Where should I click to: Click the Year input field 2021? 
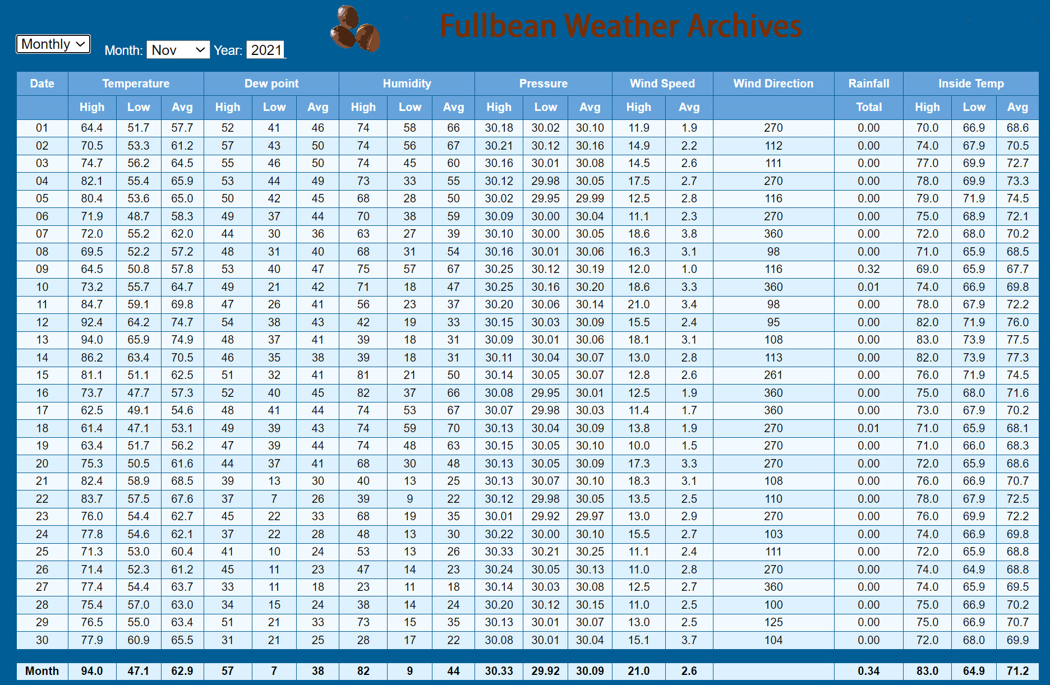[x=266, y=50]
